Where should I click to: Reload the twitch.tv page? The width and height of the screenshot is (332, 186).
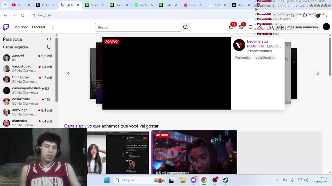coord(23,15)
